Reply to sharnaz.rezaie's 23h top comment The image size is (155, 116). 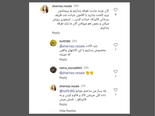coord(56,33)
